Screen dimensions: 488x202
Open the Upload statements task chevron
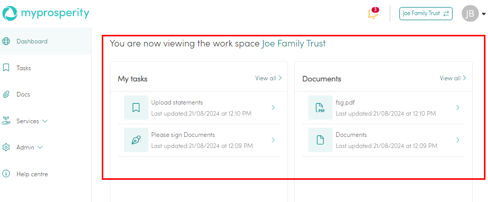[273, 108]
